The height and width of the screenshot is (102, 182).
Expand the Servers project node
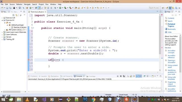tap(2, 37)
